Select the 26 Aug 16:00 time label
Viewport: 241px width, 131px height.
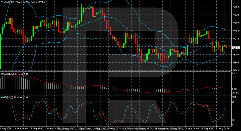tap(192, 128)
